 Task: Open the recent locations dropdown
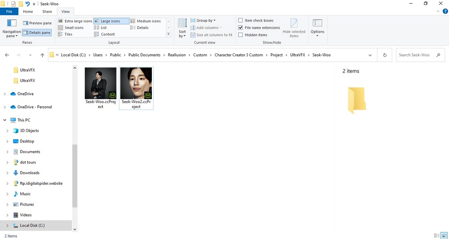30,55
